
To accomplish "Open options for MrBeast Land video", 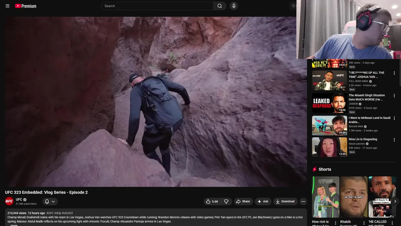I will pyautogui.click(x=394, y=118).
